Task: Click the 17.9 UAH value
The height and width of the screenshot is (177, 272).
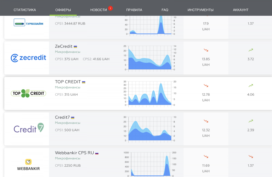Action: tap(206, 26)
